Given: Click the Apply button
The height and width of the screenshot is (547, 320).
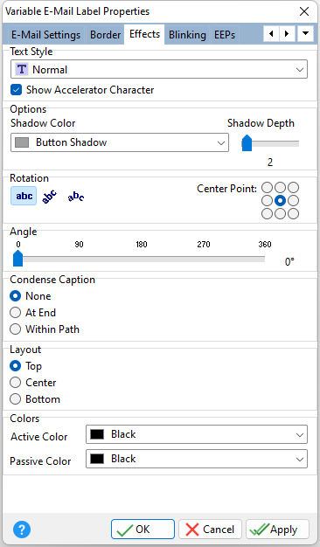Looking at the screenshot, I should click(x=277, y=530).
